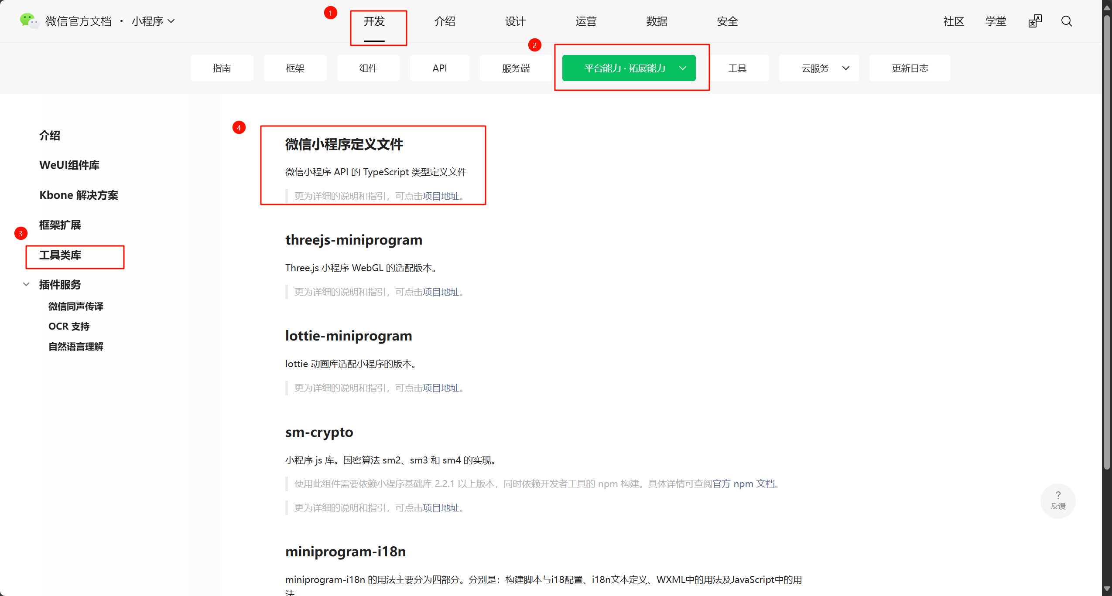The height and width of the screenshot is (596, 1112).
Task: Collapse the 插件服务 sidebar section
Action: (x=26, y=284)
